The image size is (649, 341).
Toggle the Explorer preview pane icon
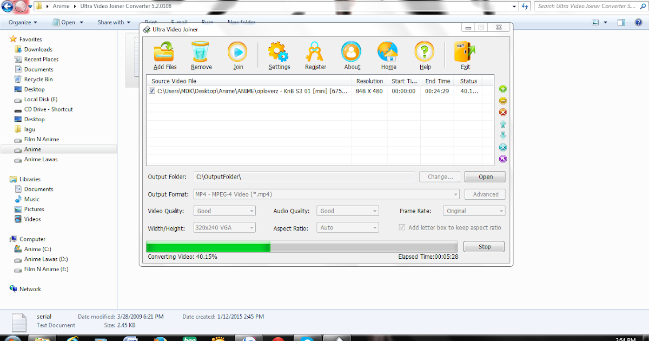pyautogui.click(x=622, y=22)
